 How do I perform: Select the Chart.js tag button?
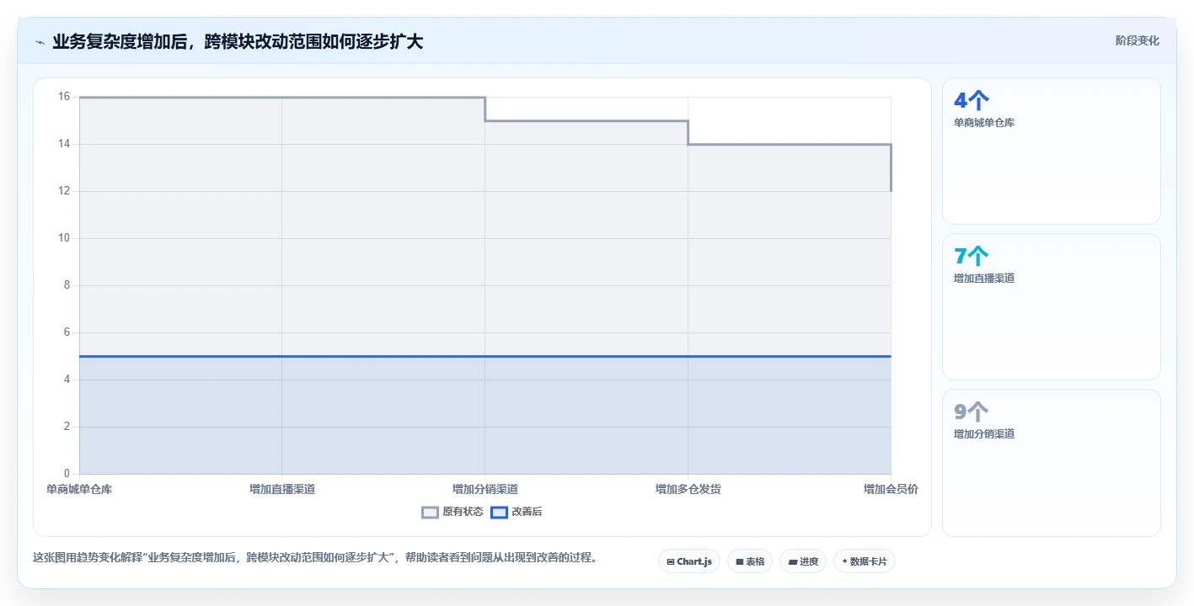(688, 561)
